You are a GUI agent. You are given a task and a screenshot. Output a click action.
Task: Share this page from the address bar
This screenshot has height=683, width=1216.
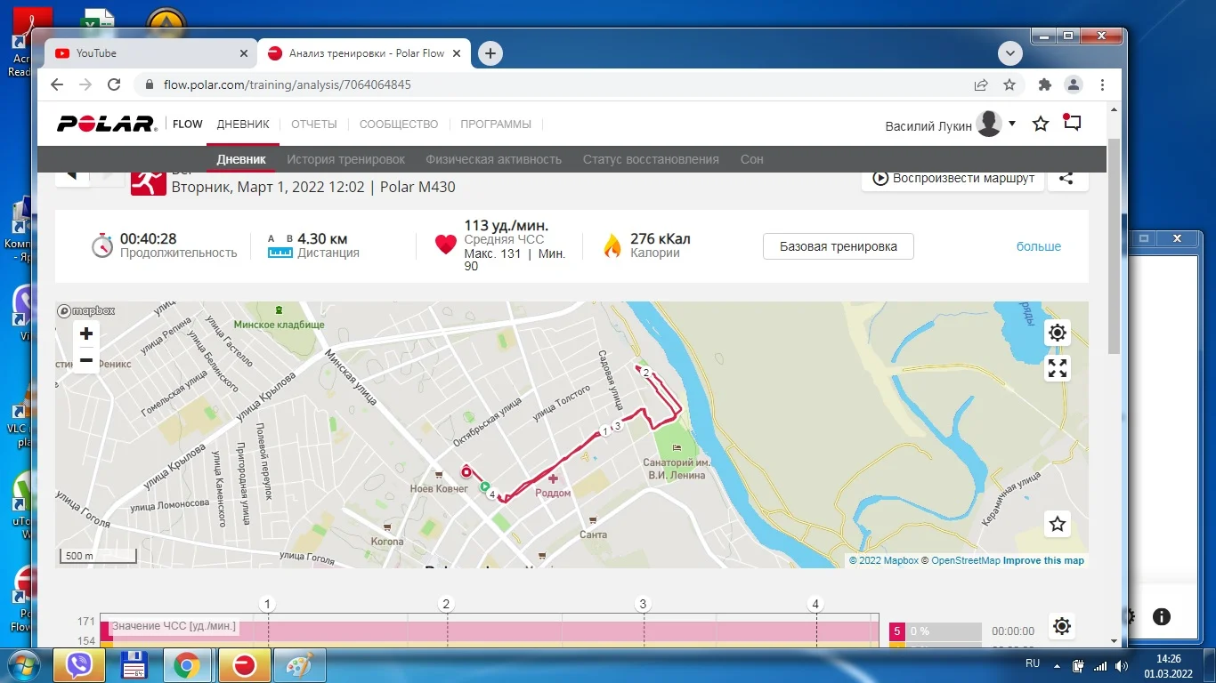pos(981,84)
